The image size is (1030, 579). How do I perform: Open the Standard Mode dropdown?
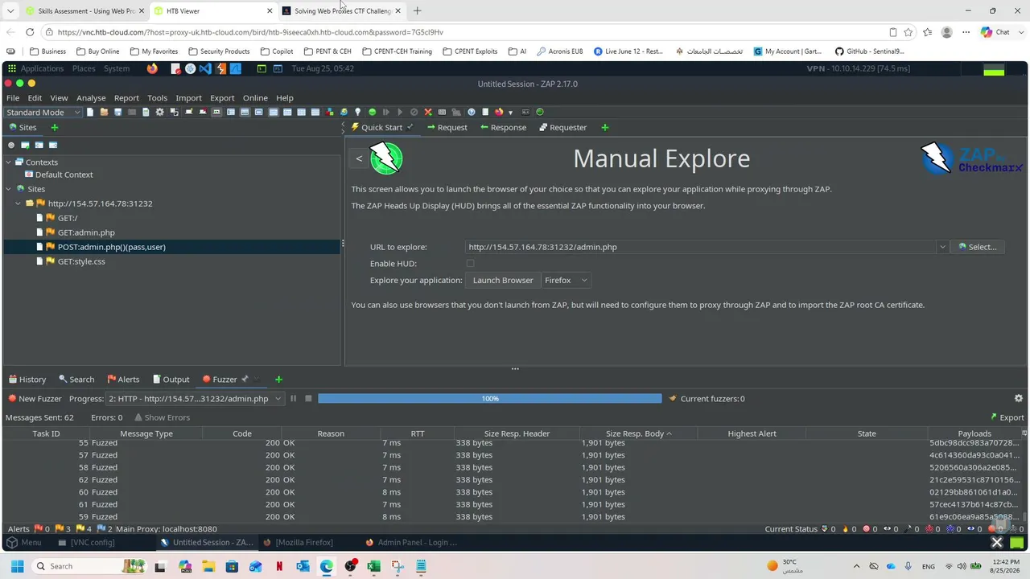click(x=43, y=113)
